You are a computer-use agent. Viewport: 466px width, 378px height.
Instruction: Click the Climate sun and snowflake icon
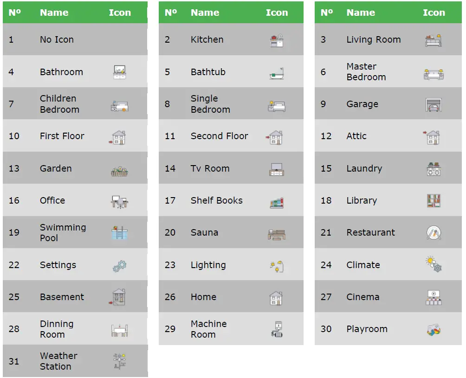(434, 265)
